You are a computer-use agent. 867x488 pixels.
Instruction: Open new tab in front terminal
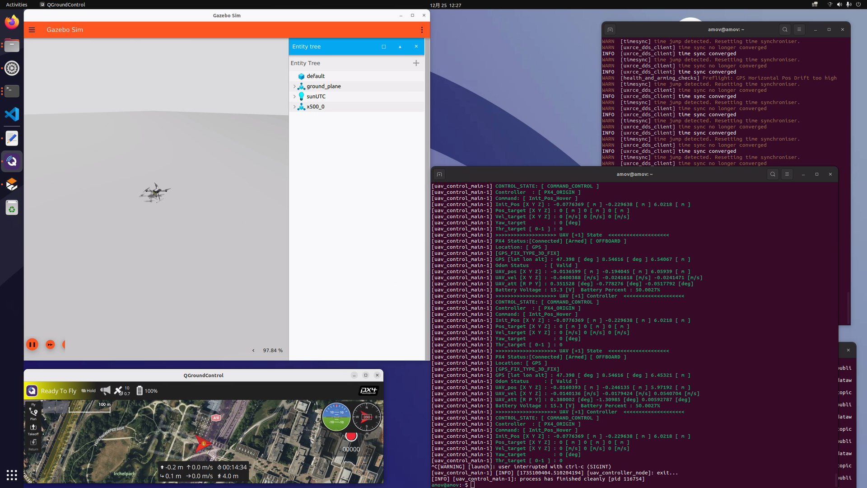coord(439,174)
